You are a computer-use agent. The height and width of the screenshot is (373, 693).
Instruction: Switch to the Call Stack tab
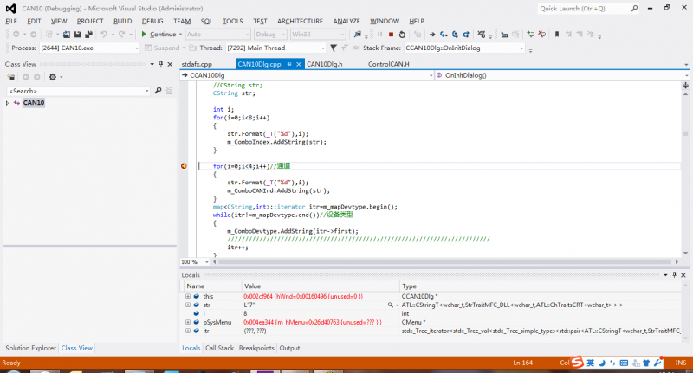(219, 348)
